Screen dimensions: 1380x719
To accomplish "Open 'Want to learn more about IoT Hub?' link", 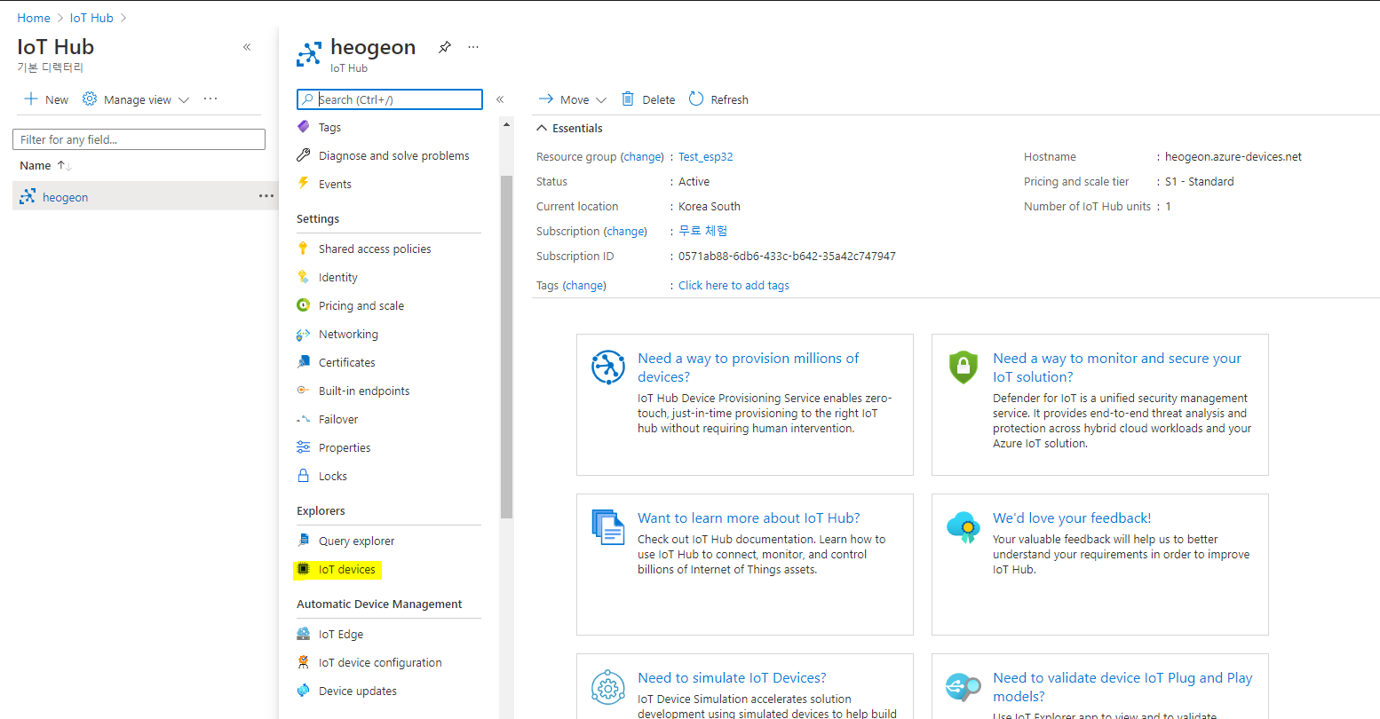I will click(x=749, y=518).
